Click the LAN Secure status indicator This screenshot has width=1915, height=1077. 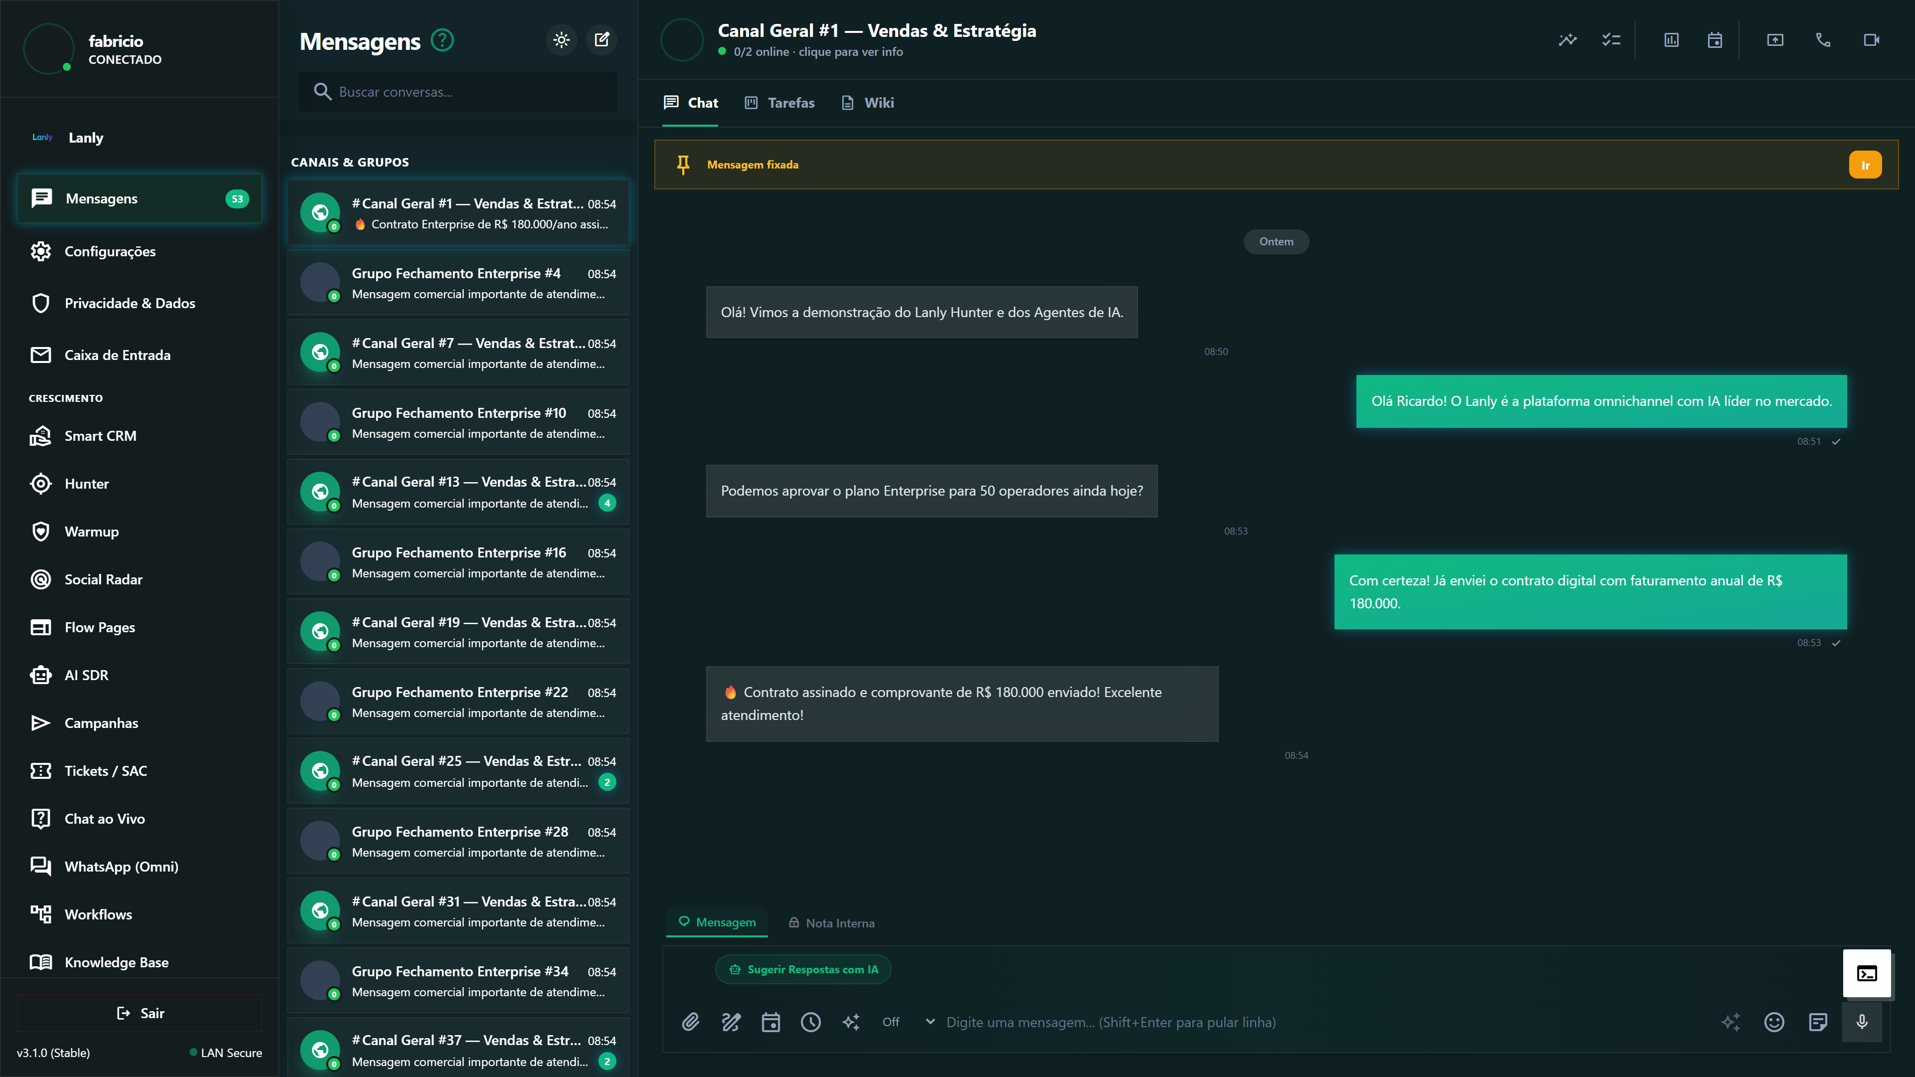pyautogui.click(x=225, y=1053)
